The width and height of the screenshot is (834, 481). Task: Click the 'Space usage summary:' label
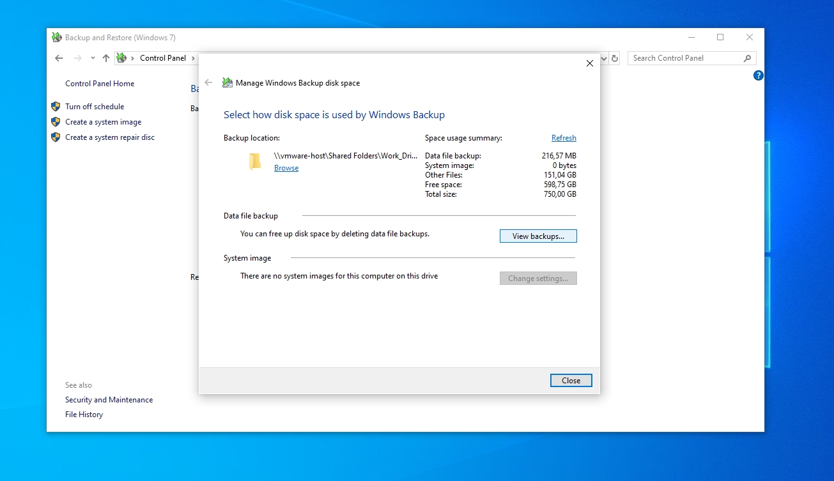(x=463, y=138)
